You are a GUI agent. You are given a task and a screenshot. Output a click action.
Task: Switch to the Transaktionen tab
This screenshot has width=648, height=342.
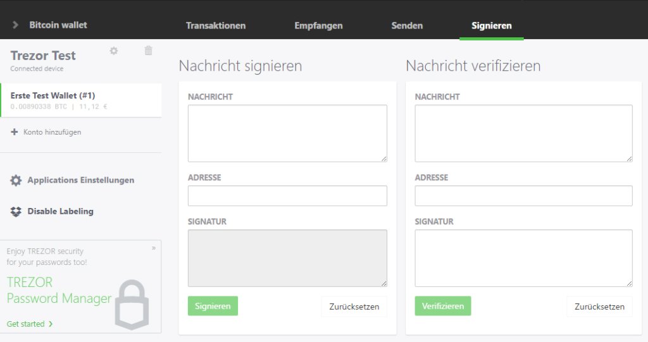(216, 26)
